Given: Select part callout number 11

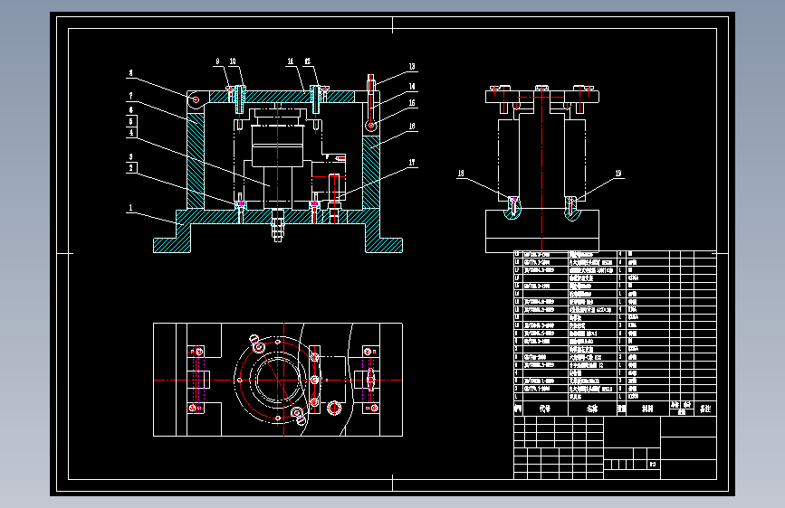Looking at the screenshot, I should coord(291,61).
